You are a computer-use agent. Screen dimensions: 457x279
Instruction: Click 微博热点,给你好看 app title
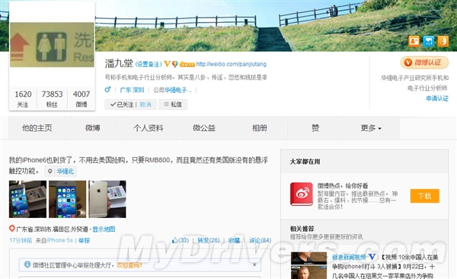point(343,185)
